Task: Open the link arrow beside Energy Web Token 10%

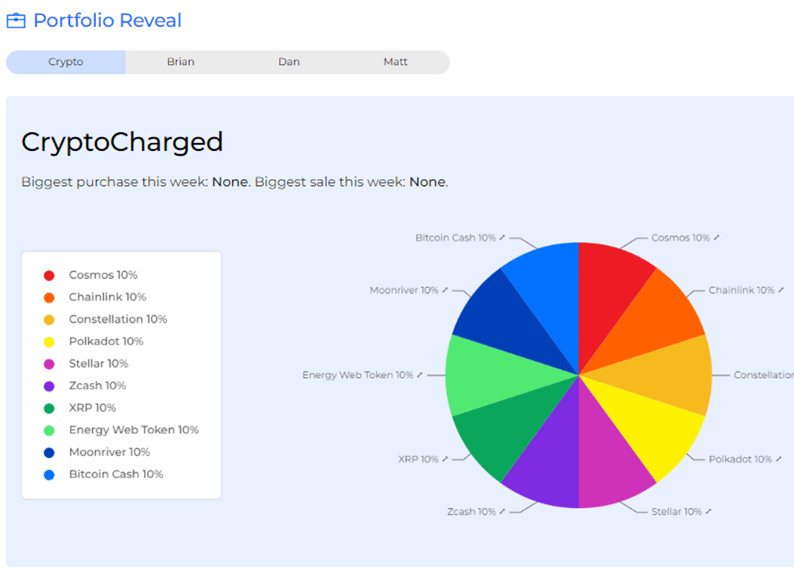Action: point(419,375)
